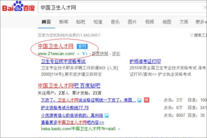Open the 百度快照 cached page link

(100, 54)
